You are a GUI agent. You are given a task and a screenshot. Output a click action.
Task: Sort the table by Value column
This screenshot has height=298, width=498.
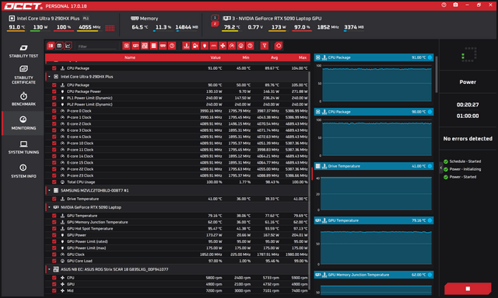216,57
